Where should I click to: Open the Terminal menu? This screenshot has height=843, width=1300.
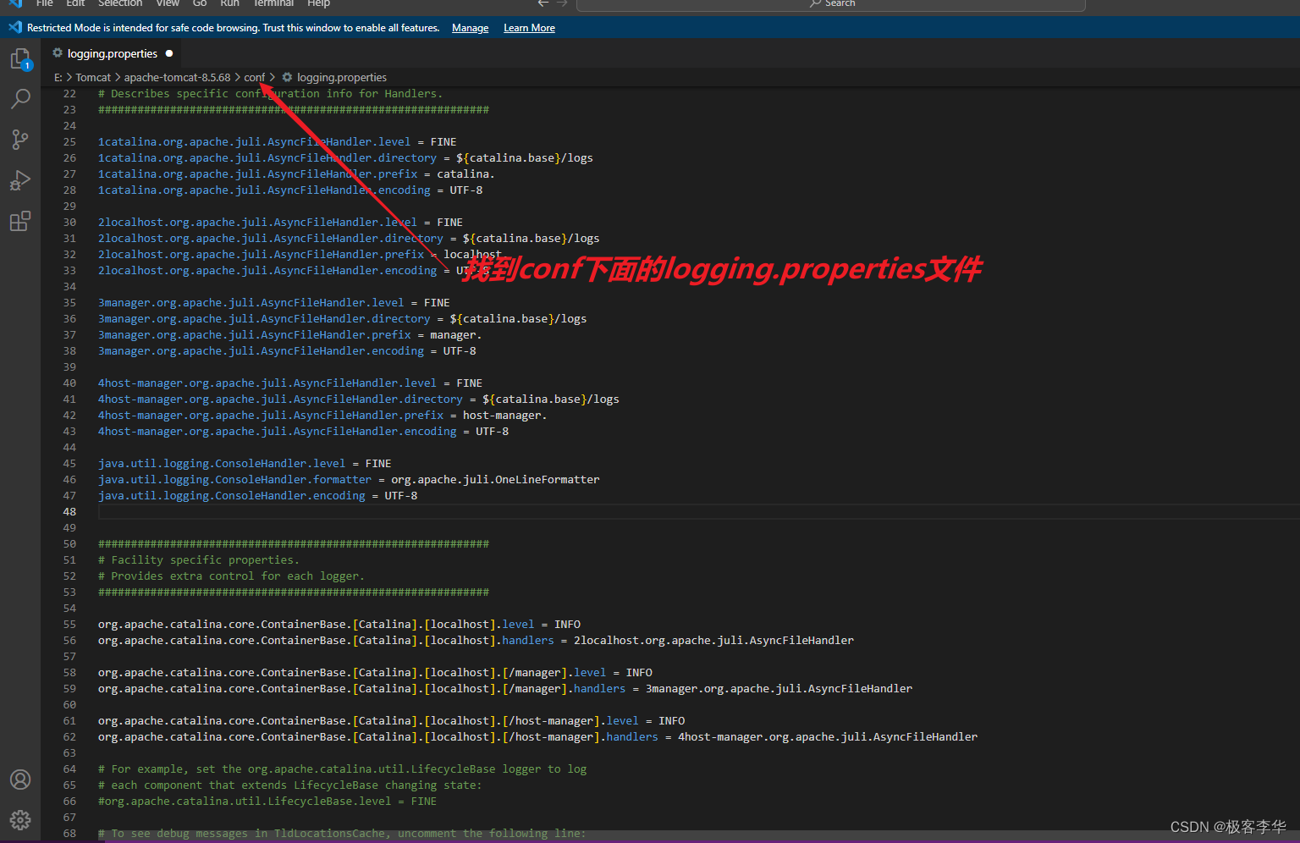point(273,4)
